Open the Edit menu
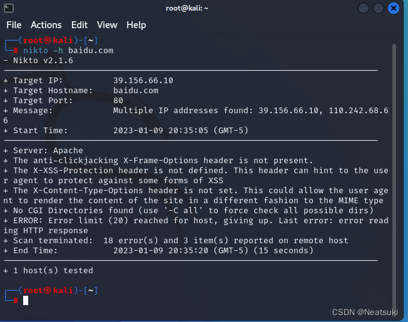The width and height of the screenshot is (408, 322). (79, 25)
